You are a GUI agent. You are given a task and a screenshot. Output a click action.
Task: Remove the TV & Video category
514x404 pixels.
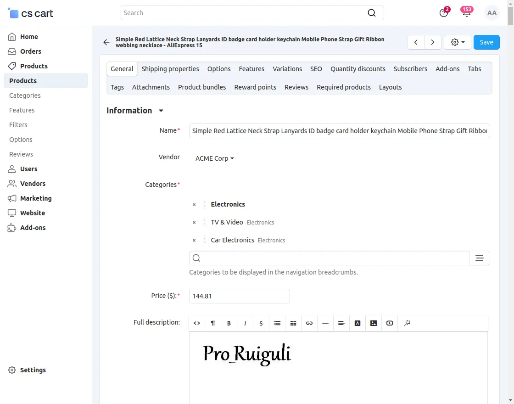(x=194, y=223)
